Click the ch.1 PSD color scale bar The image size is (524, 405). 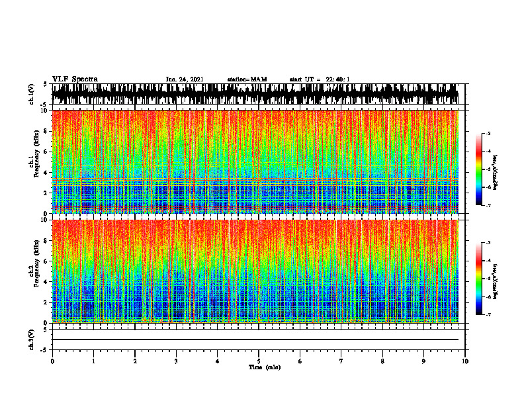(479, 169)
